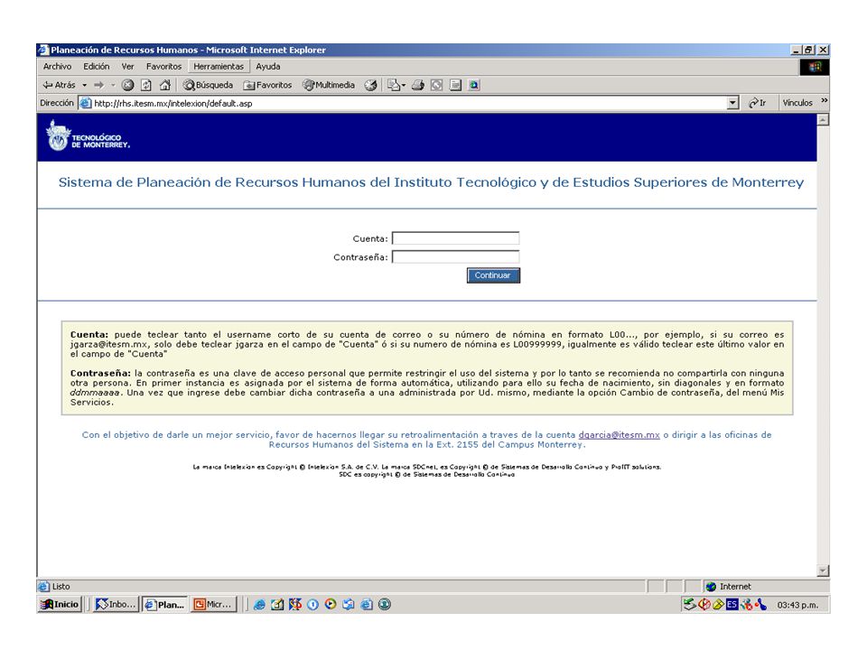Click the edit page icon beside the printer
The height and width of the screenshot is (650, 867).
pyautogui.click(x=436, y=85)
